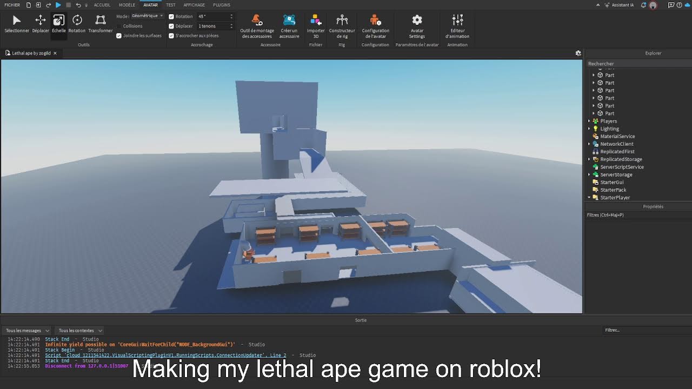Toggle Joindre les surfaces checkbox
Viewport: 692px width, 389px height.
[119, 36]
